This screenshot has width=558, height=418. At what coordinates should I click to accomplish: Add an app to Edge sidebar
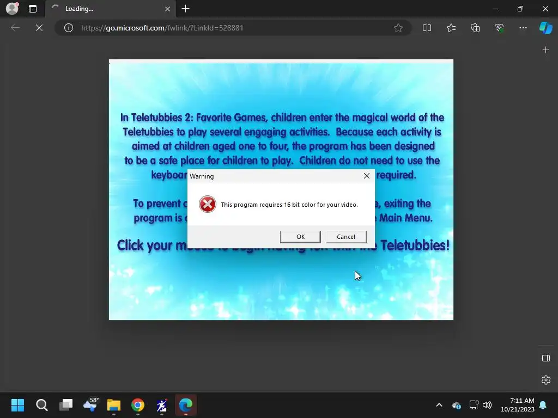tap(545, 50)
